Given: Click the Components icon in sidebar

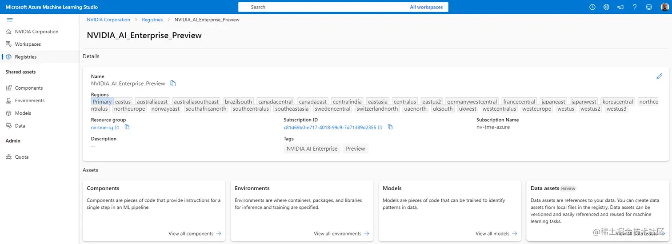Looking at the screenshot, I should tap(9, 88).
